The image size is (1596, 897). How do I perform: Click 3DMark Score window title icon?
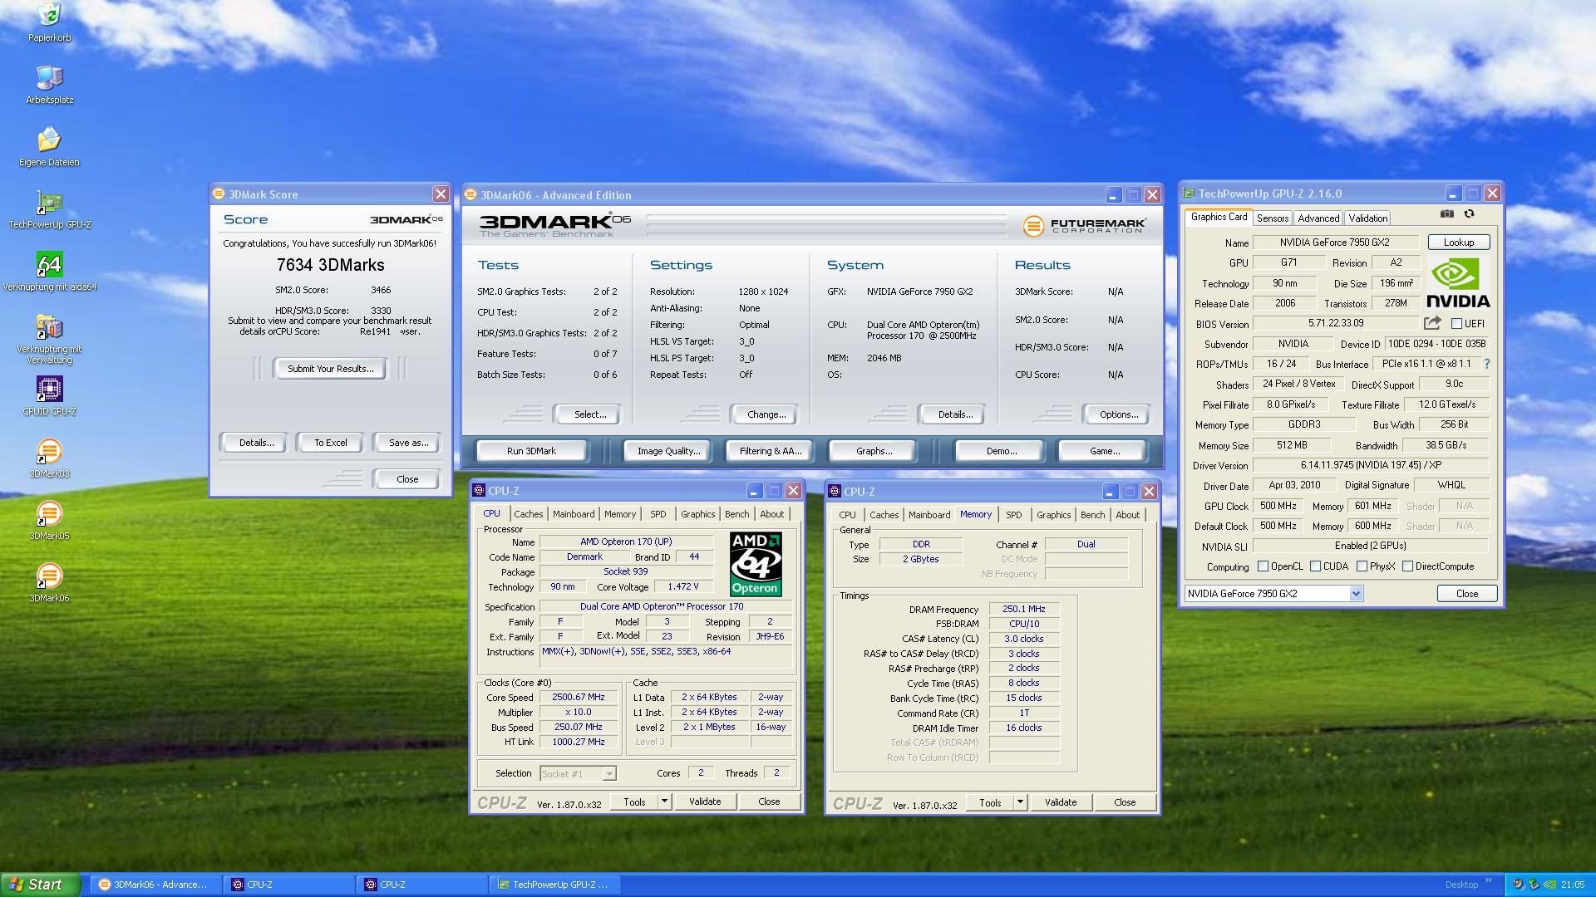[x=219, y=194]
